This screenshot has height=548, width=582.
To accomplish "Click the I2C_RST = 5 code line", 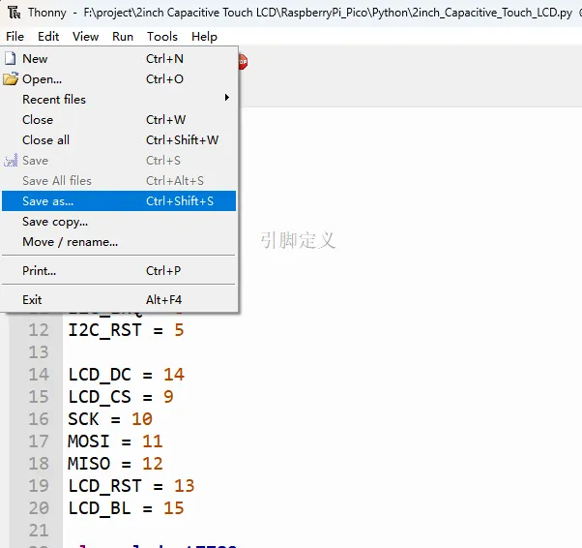I will pos(126,330).
